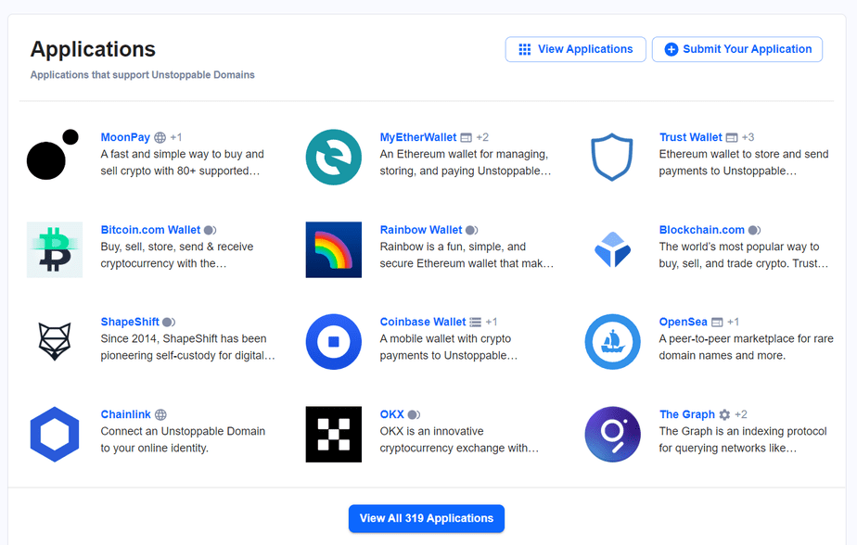
Task: Open the Rainbow Wallet rainbow logo
Action: [x=333, y=248]
